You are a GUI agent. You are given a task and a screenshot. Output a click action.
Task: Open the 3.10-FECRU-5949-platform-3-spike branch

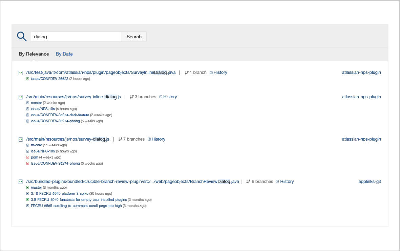pyautogui.click(x=60, y=194)
